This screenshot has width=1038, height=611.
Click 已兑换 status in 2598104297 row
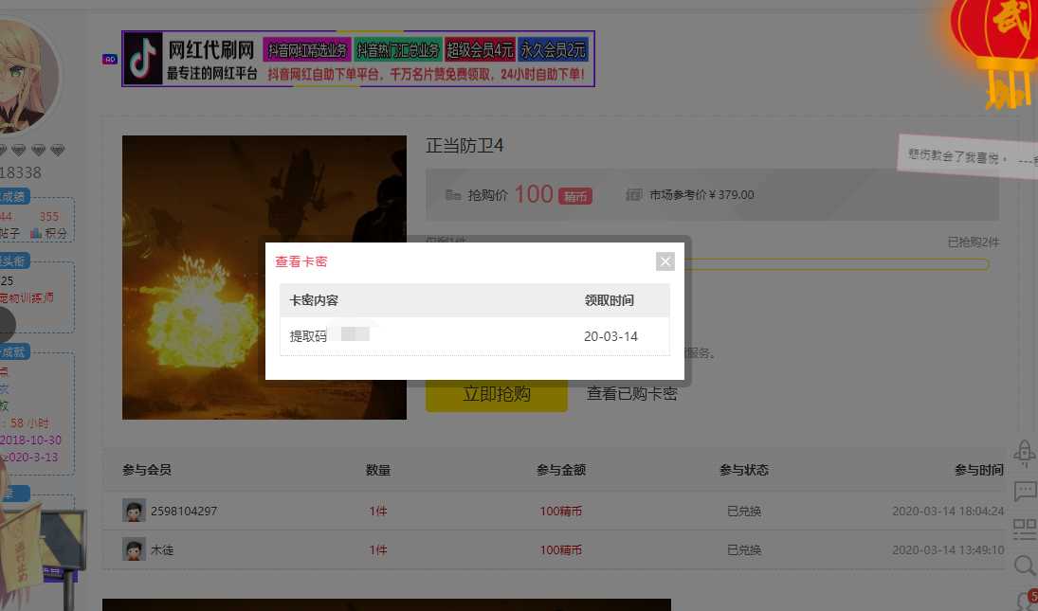(744, 512)
